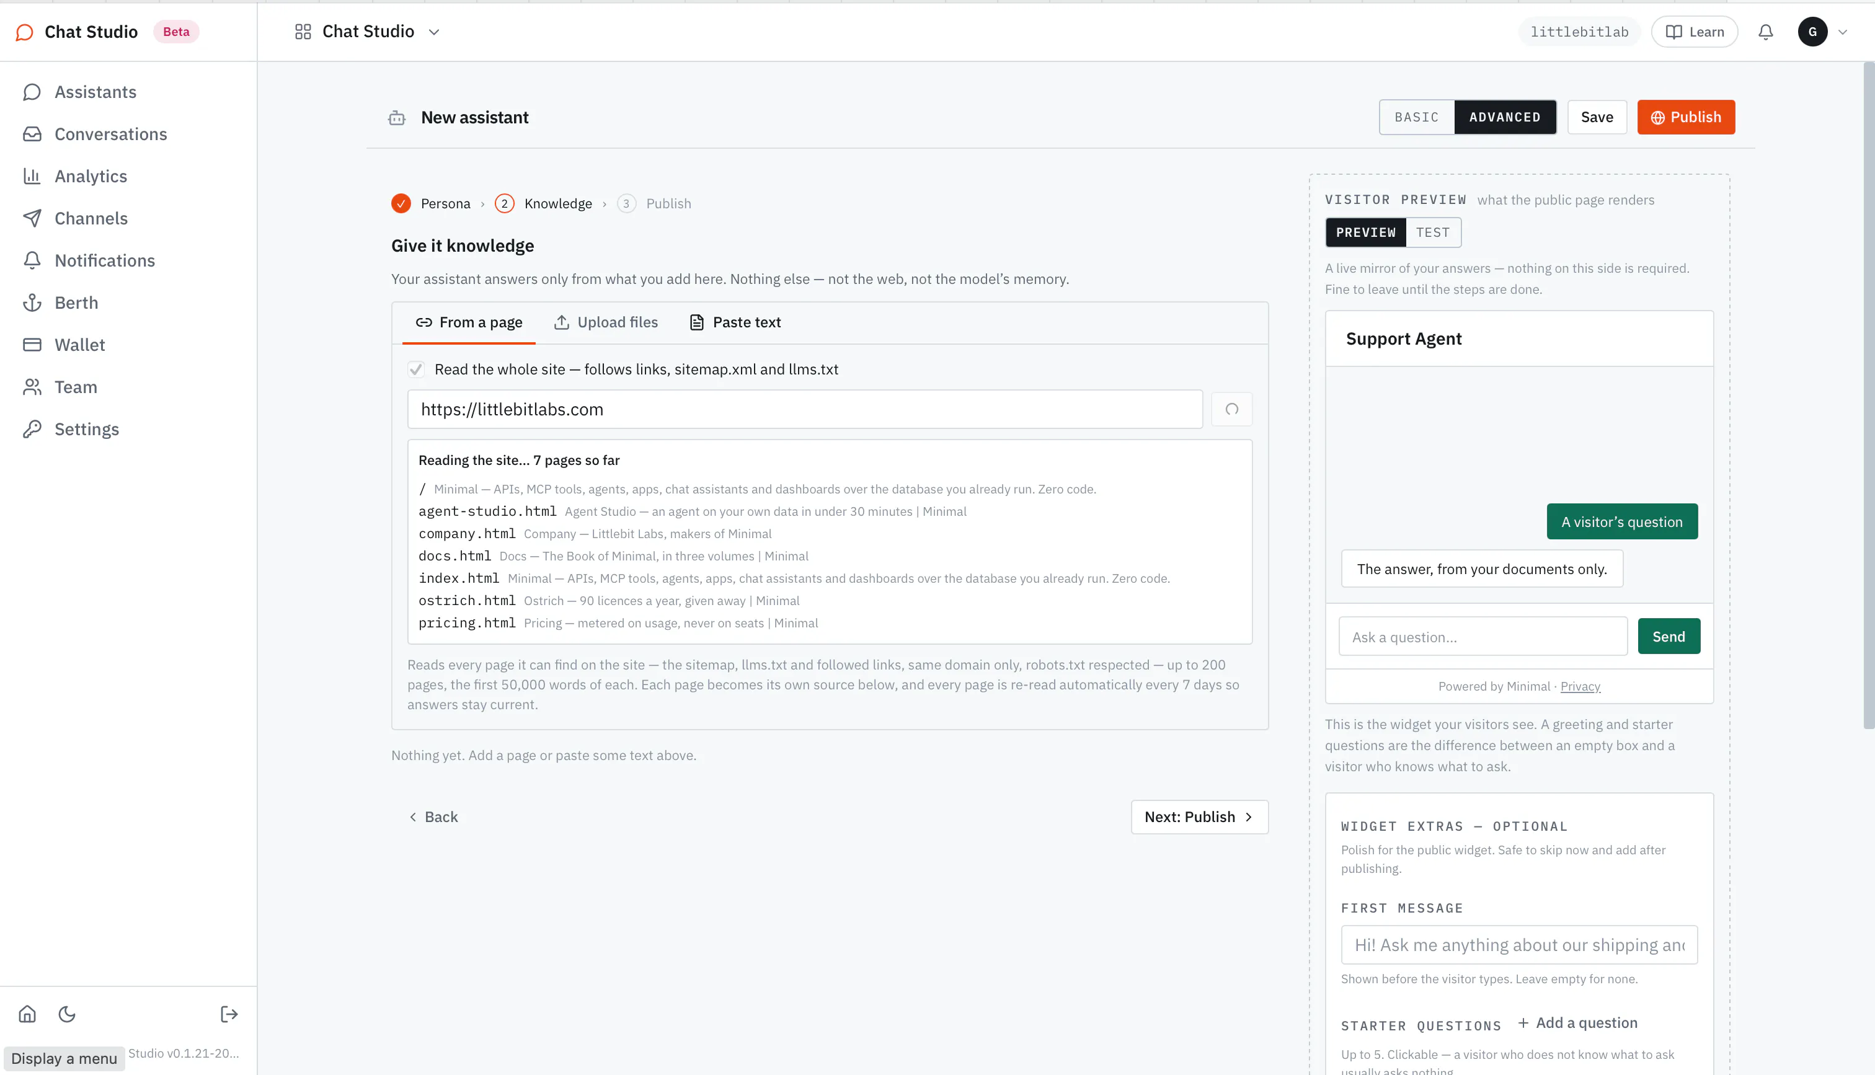
Task: Click the First Message input field
Action: click(x=1519, y=945)
